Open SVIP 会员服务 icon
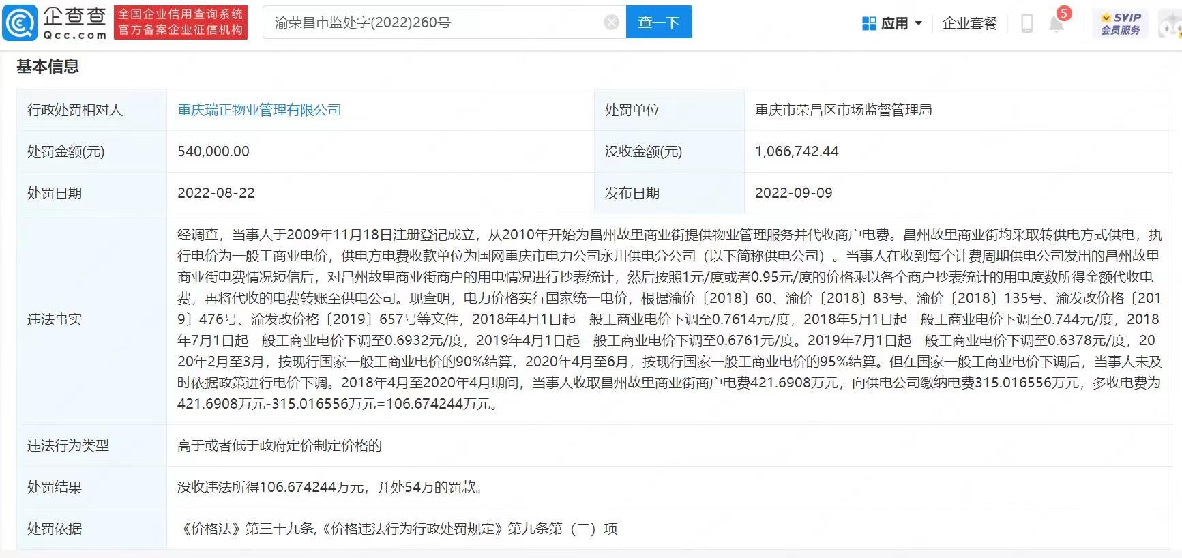The height and width of the screenshot is (558, 1182). click(x=1121, y=23)
